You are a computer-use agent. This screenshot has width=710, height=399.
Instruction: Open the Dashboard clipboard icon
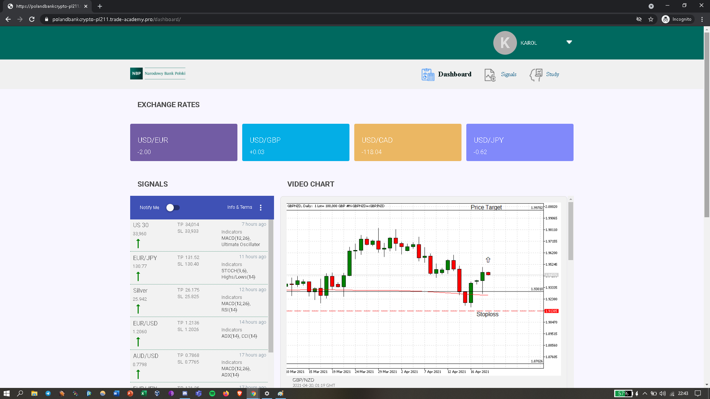point(428,75)
